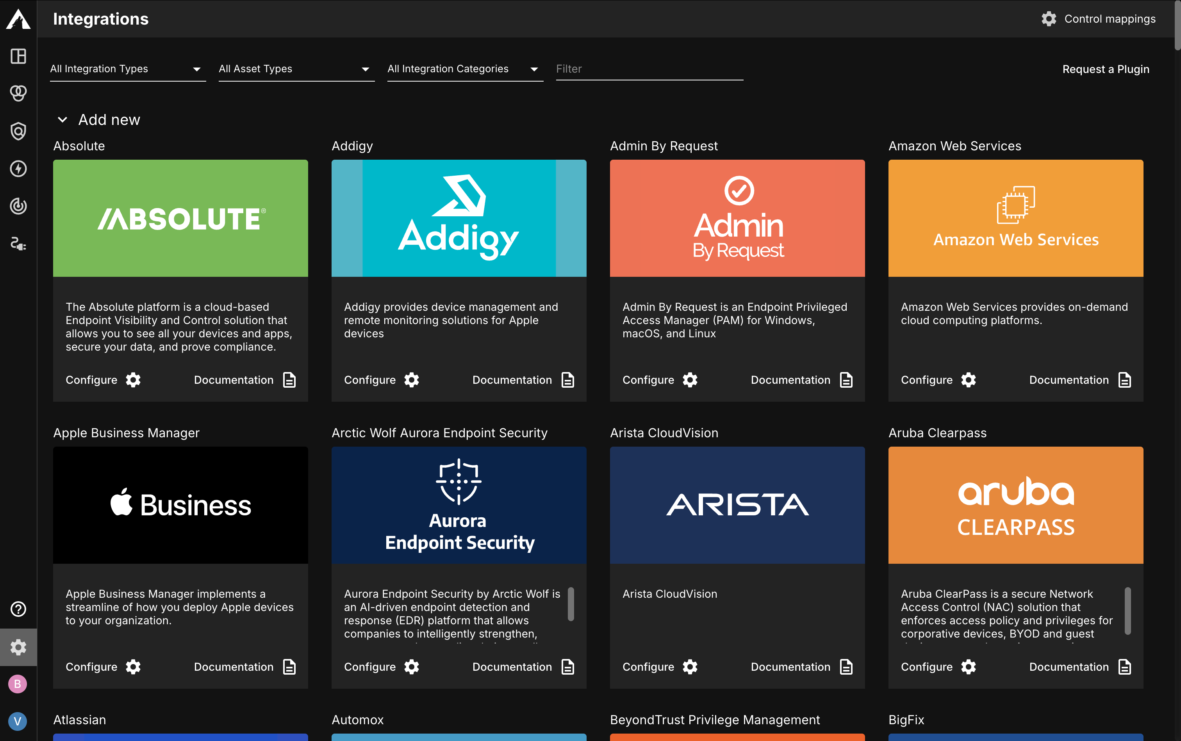Click the Atlassian card heading
Viewport: 1181px width, 741px height.
coord(79,720)
